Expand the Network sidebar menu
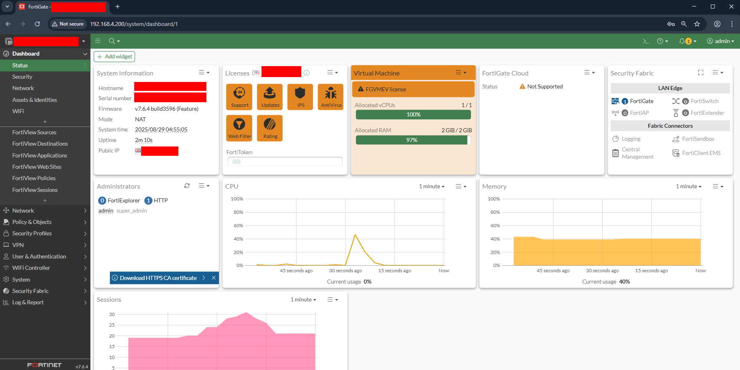Image resolution: width=740 pixels, height=370 pixels. pyautogui.click(x=45, y=211)
